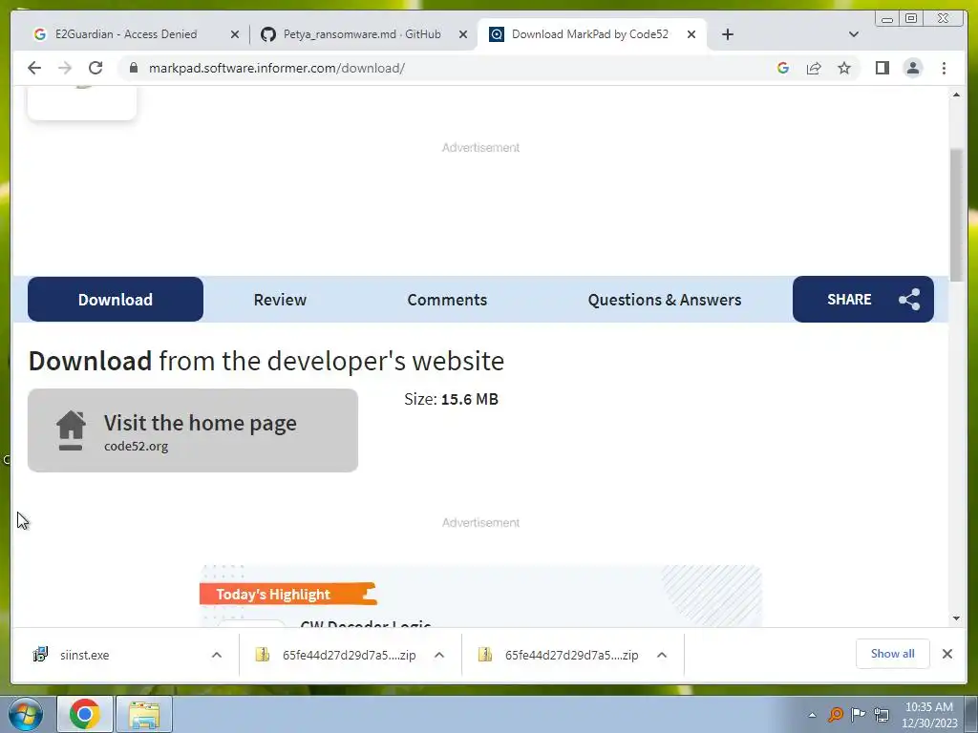Click the forward navigation arrow
Viewport: 978px width, 733px height.
pyautogui.click(x=65, y=68)
